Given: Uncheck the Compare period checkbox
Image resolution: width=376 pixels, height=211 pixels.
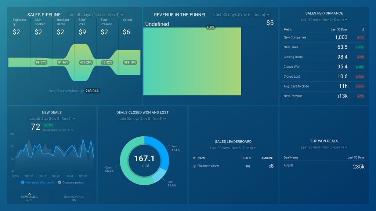Looking at the screenshot, I should 59,182.
